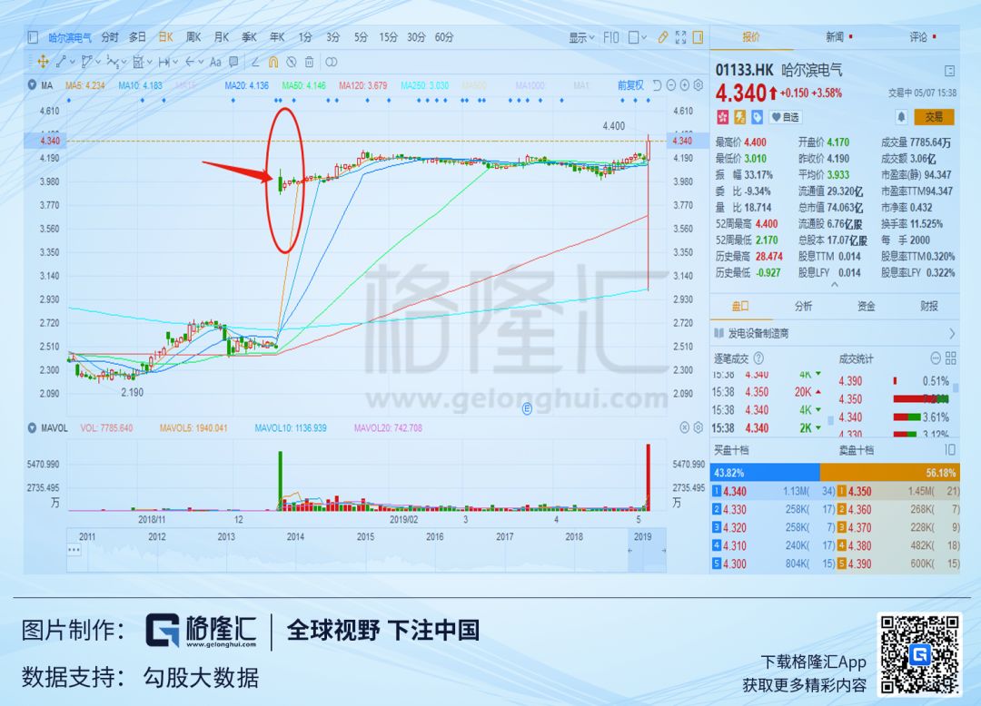Select the 年K yearly candlestick tab
Viewport: 981px width, 706px height.
(x=277, y=37)
